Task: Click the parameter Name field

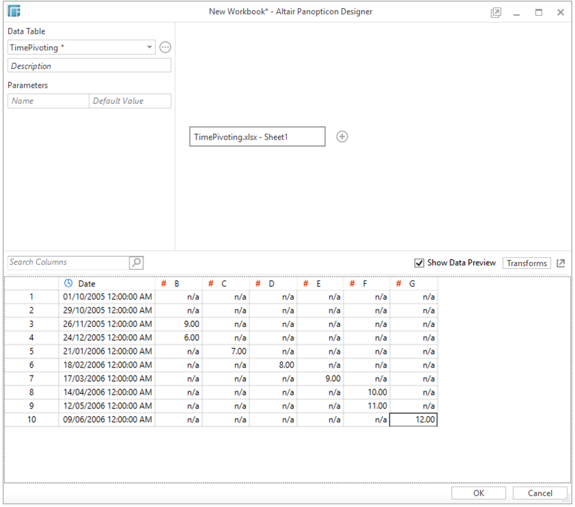Action: [48, 101]
